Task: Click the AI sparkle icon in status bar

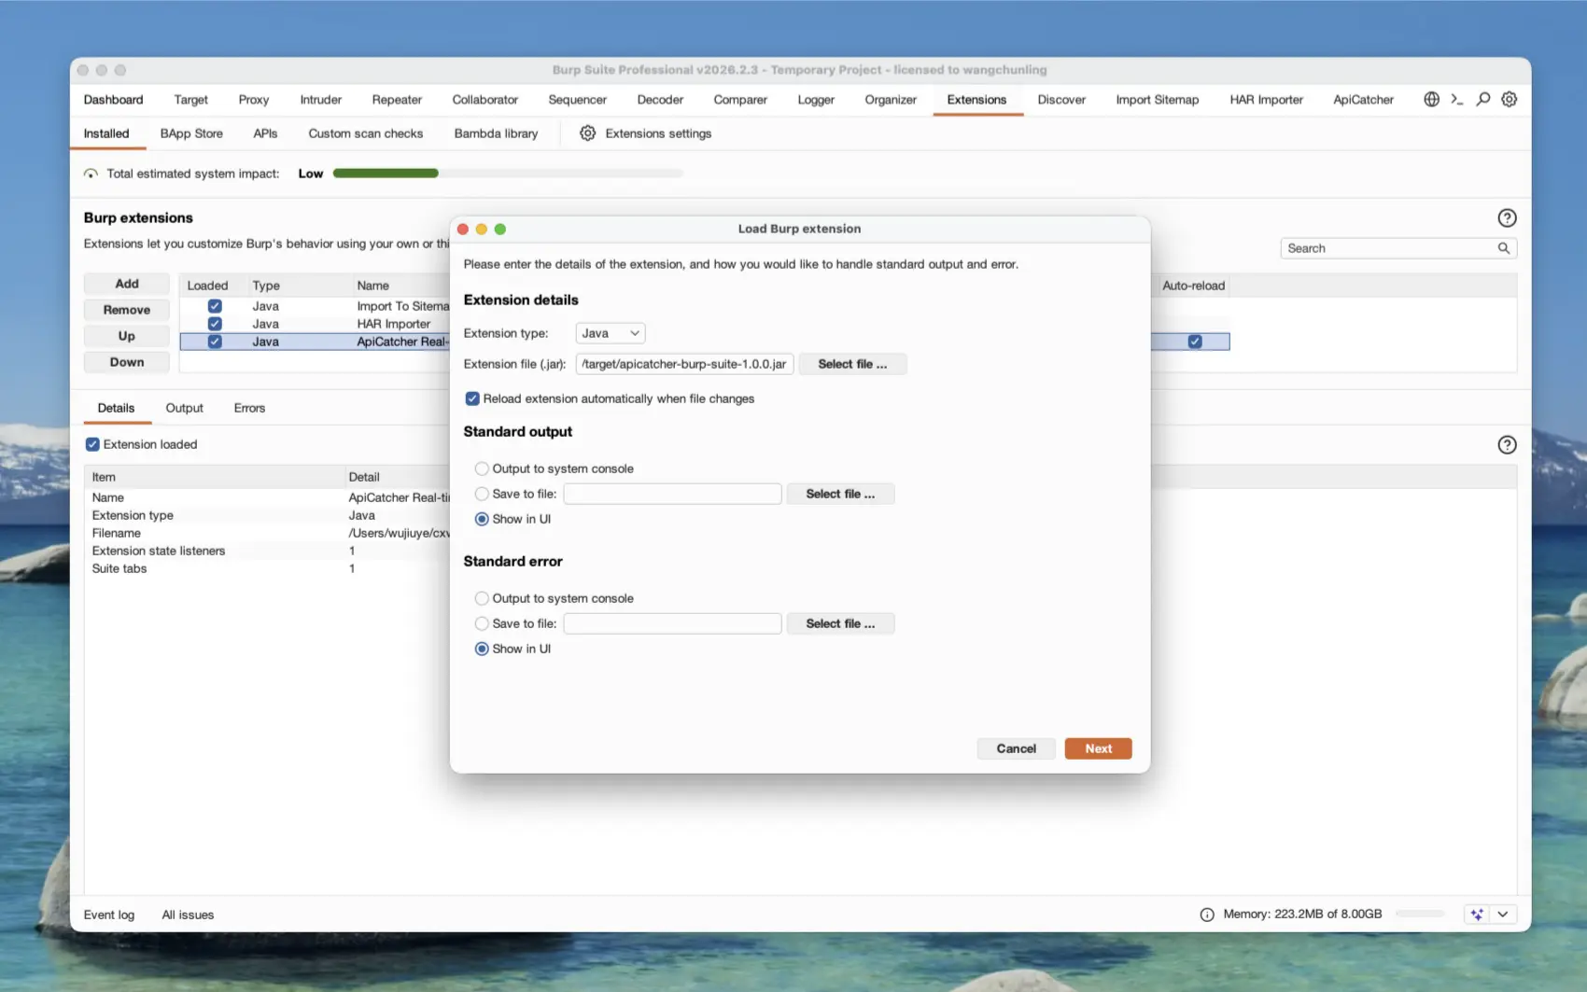Action: [x=1477, y=915]
